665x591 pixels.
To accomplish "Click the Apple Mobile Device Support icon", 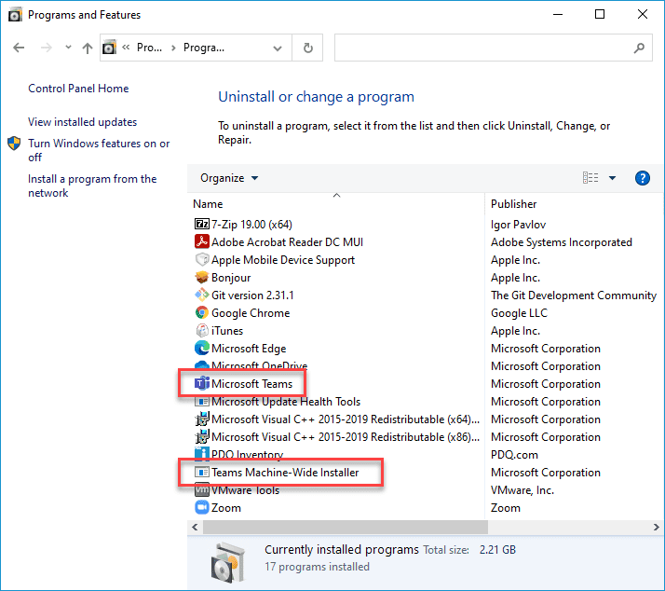I will point(202,259).
